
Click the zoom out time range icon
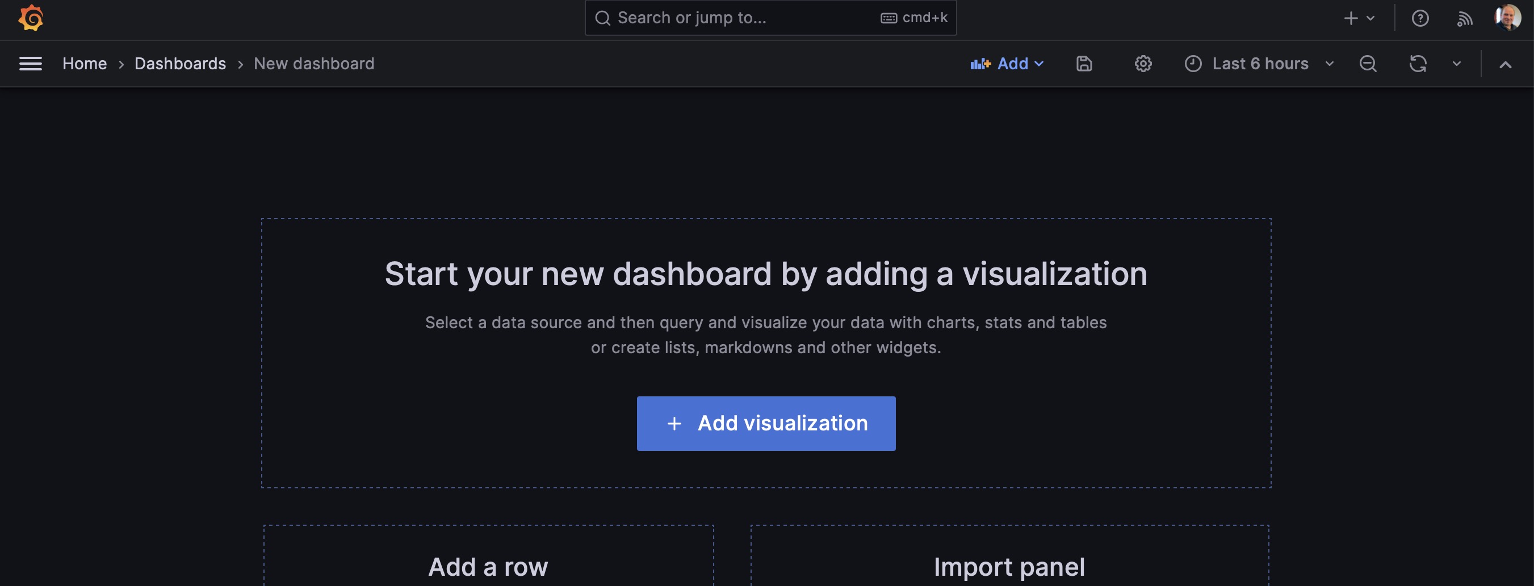pos(1368,64)
